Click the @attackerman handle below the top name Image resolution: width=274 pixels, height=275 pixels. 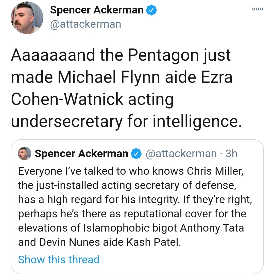pyautogui.click(x=86, y=24)
